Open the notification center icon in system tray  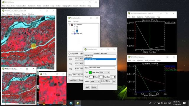(184, 103)
